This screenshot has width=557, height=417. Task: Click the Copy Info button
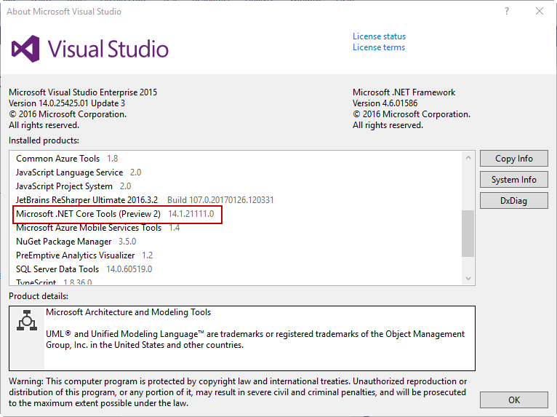[513, 158]
